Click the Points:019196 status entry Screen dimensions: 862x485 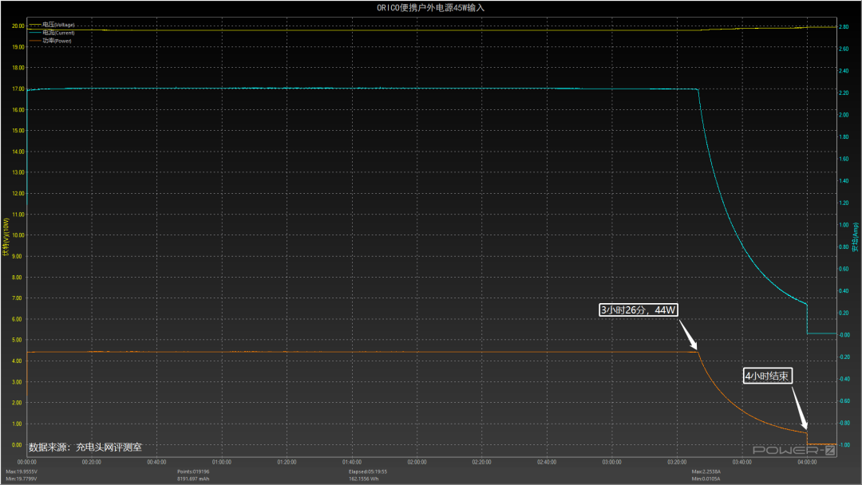click(x=193, y=471)
